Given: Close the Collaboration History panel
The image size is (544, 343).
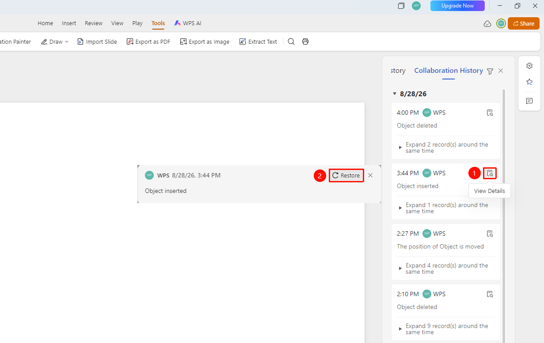Looking at the screenshot, I should coord(501,71).
